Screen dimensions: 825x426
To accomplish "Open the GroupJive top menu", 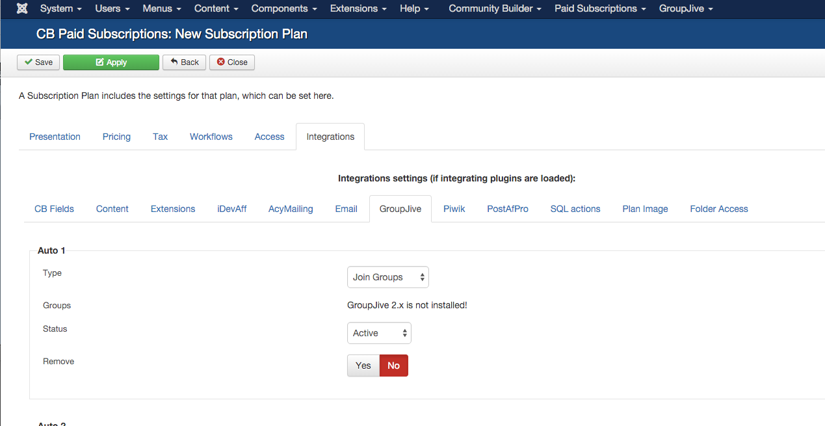I will tap(686, 8).
